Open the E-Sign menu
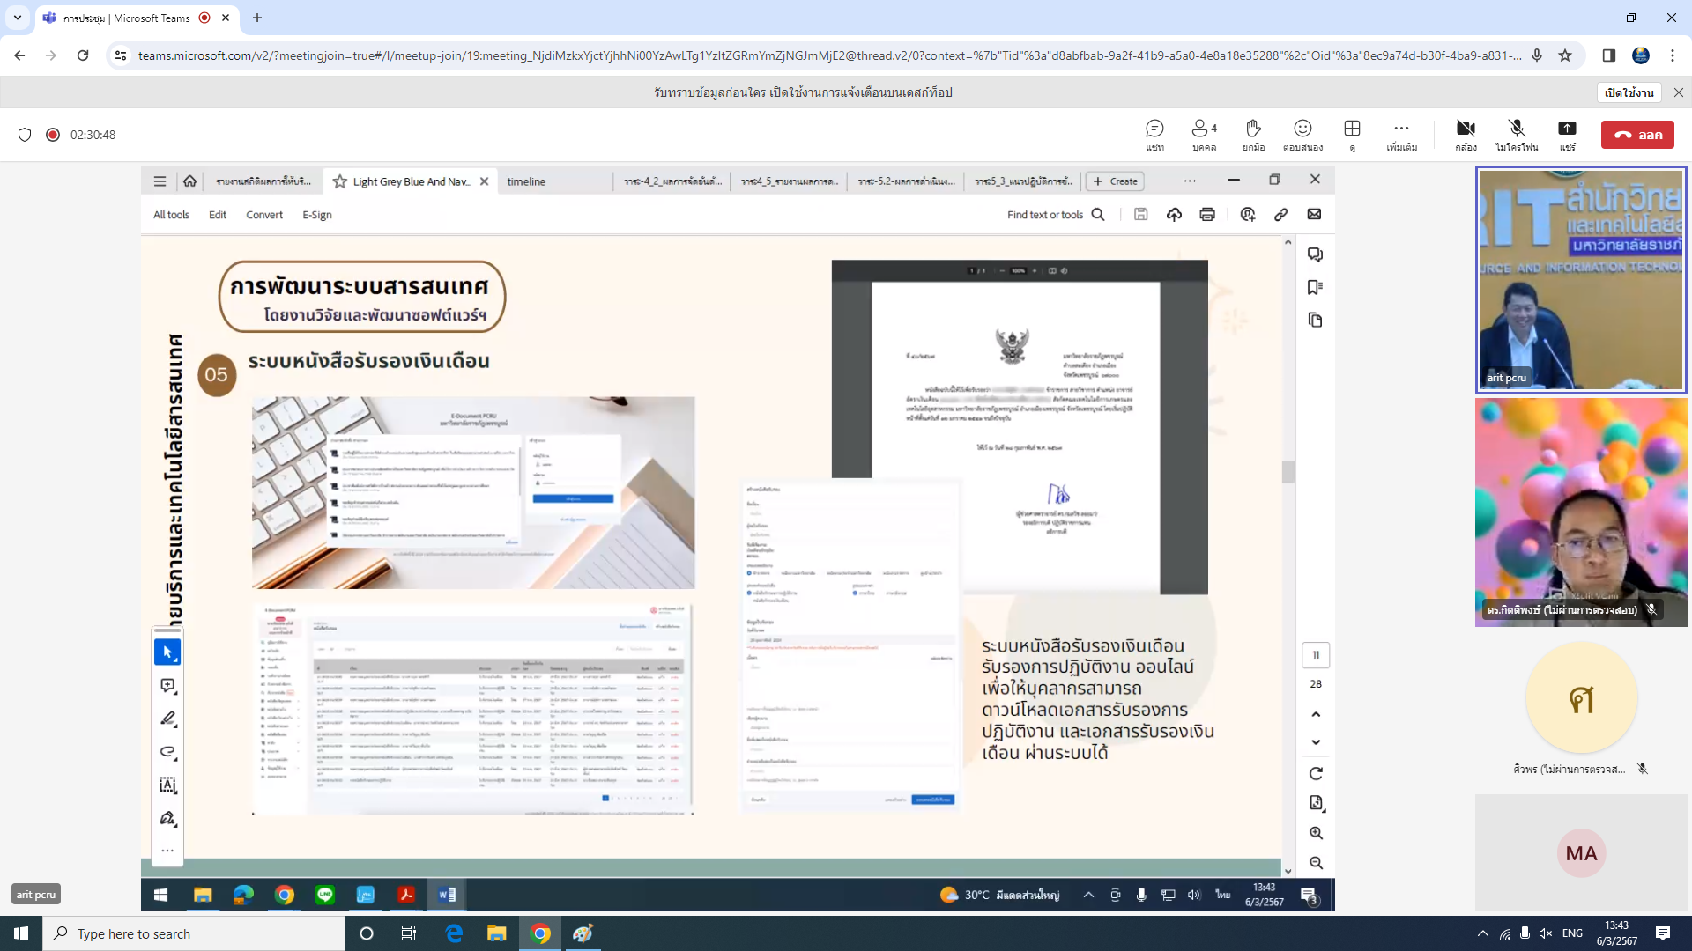Image resolution: width=1692 pixels, height=951 pixels. (317, 215)
